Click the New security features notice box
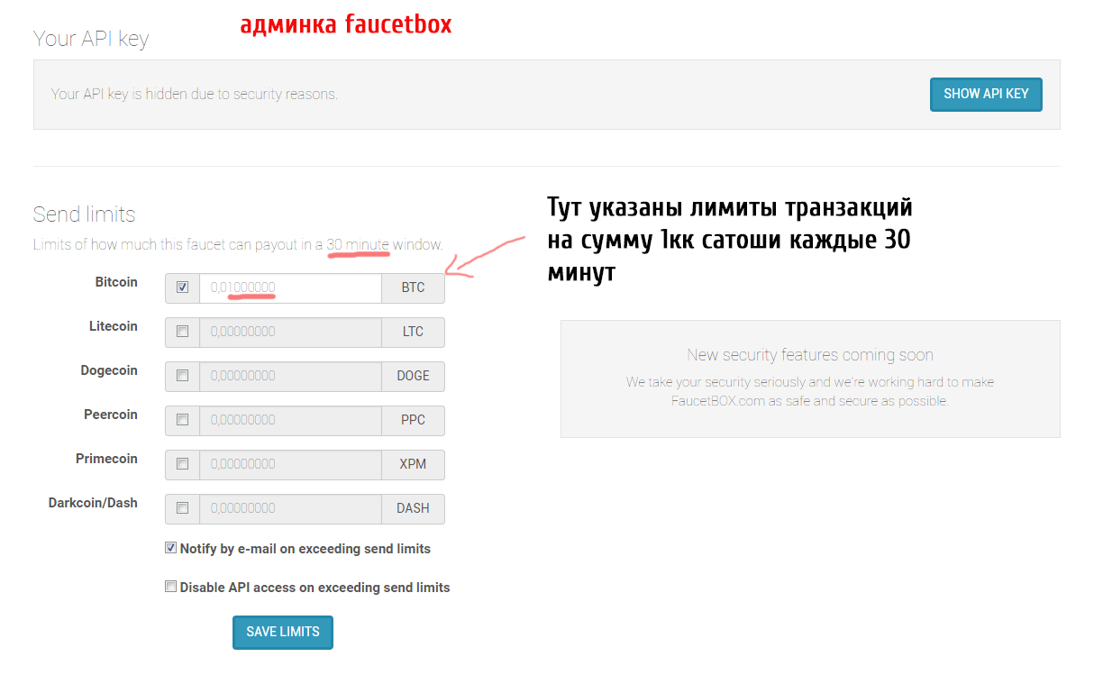The height and width of the screenshot is (675, 1094). [x=809, y=379]
